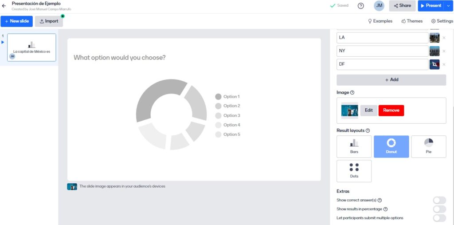Open the help question mark icon
This screenshot has width=454, height=225.
tap(360, 6)
